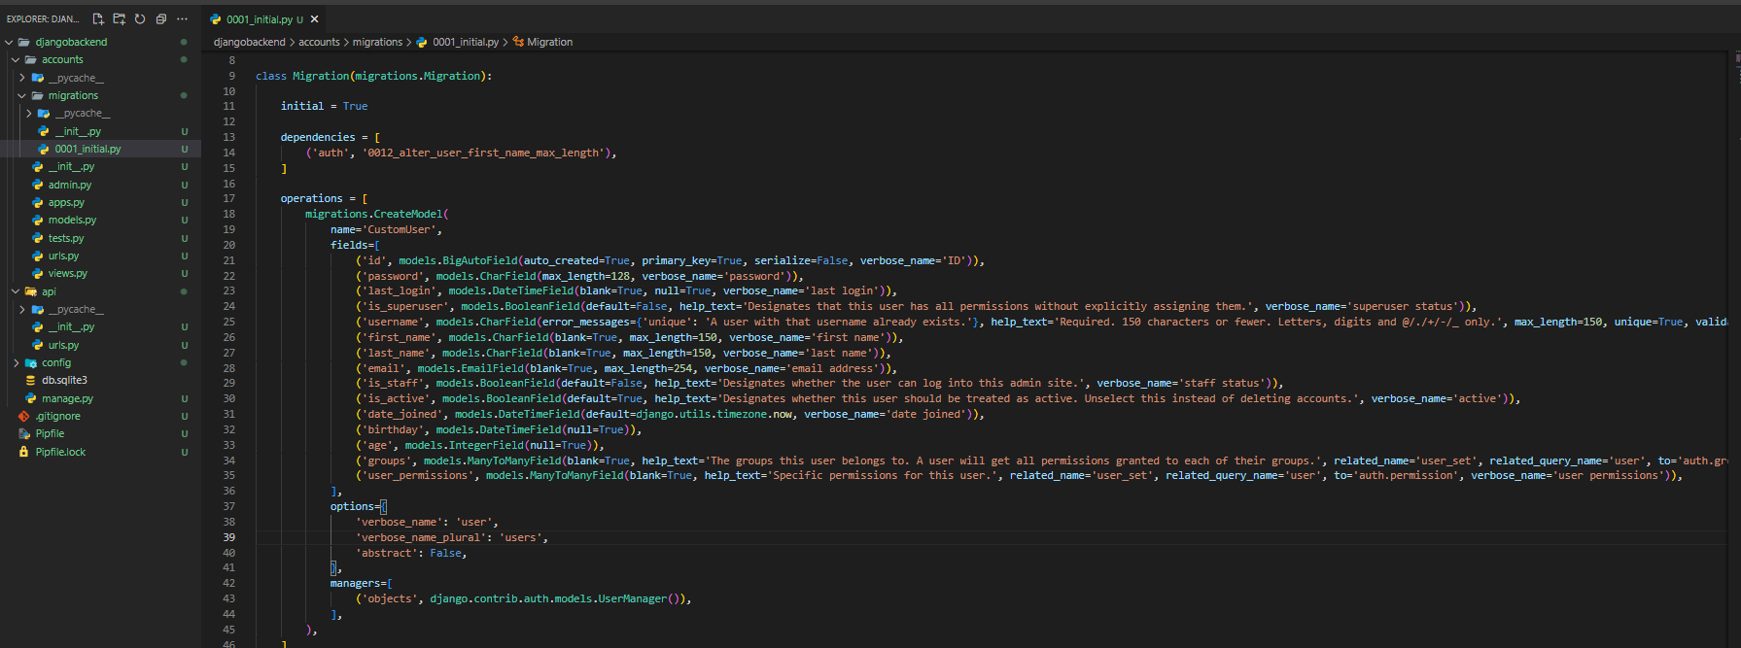Click the New File icon in Explorer
The height and width of the screenshot is (648, 1741).
pos(98,18)
